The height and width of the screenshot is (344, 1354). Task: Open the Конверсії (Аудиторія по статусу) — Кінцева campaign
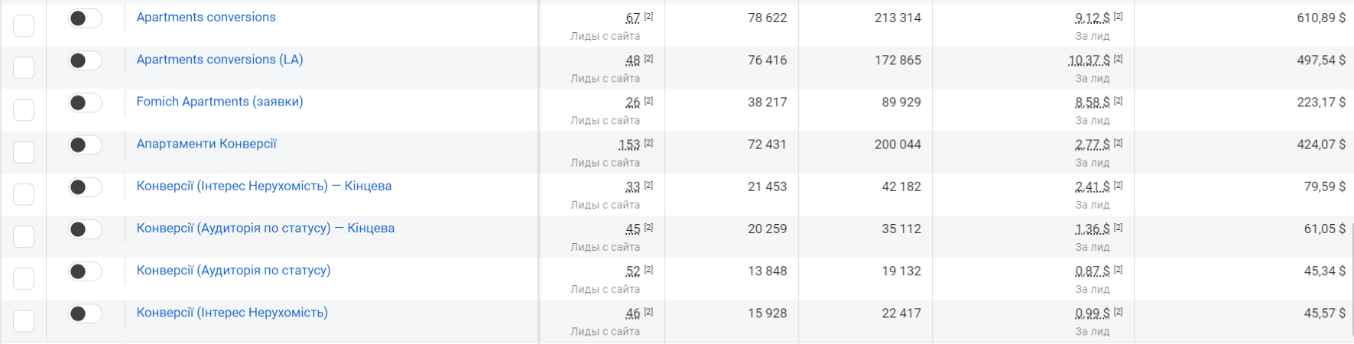265,228
